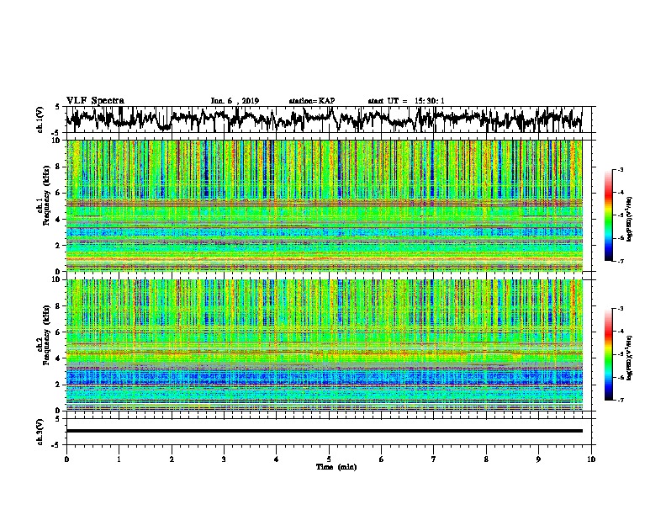Click the ch.2 spectrogram panel
The height and width of the screenshot is (515, 666).
coord(324,345)
